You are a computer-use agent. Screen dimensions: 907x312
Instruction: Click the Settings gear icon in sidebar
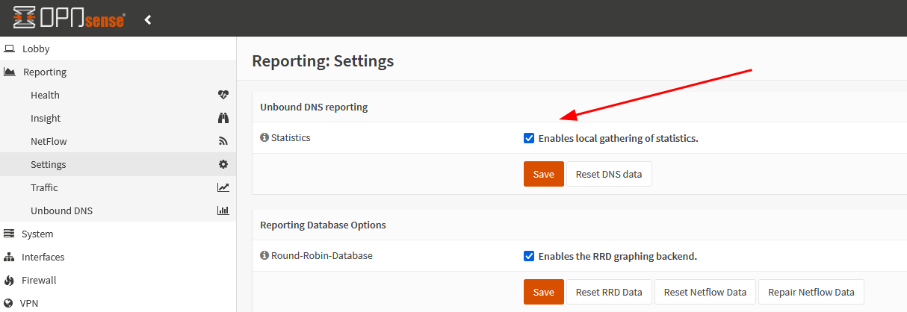coord(223,164)
